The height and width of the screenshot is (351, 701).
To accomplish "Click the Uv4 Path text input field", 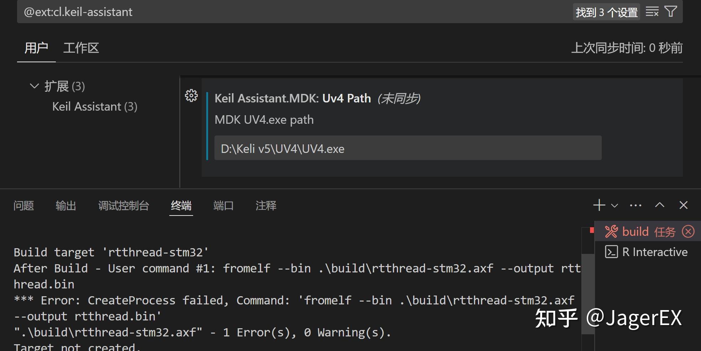I will click(408, 148).
